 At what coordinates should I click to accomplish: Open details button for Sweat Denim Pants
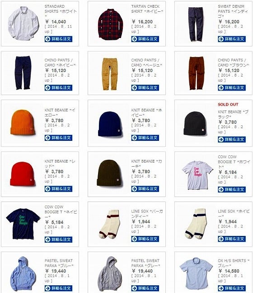click(232, 39)
